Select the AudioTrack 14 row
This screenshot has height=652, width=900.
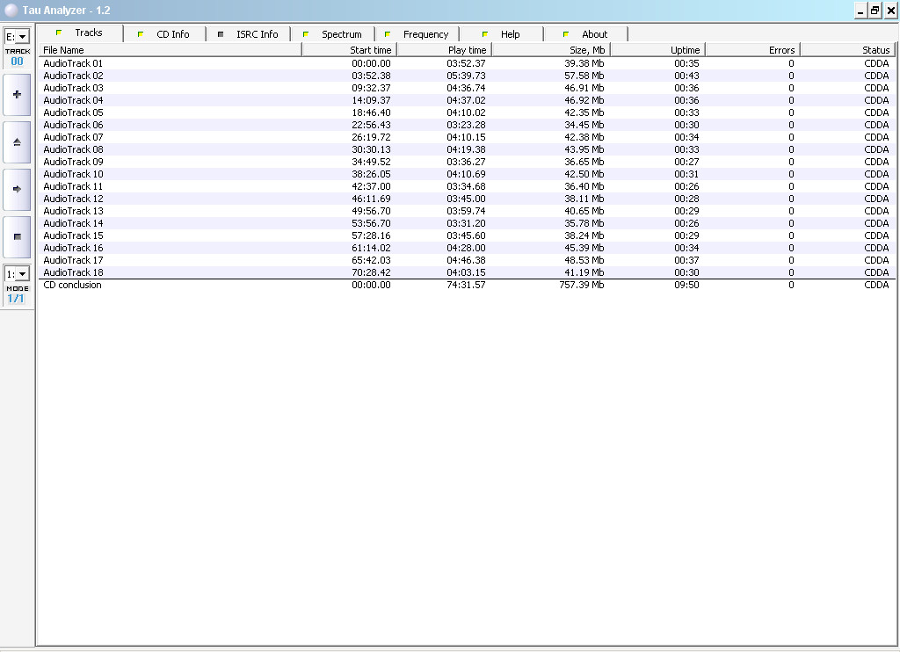pyautogui.click(x=467, y=224)
